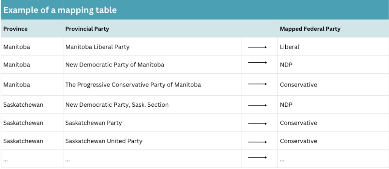The width and height of the screenshot is (389, 169).
Task: Select The Progressive Conservative Party of Manitoba cell
Action: (133, 85)
